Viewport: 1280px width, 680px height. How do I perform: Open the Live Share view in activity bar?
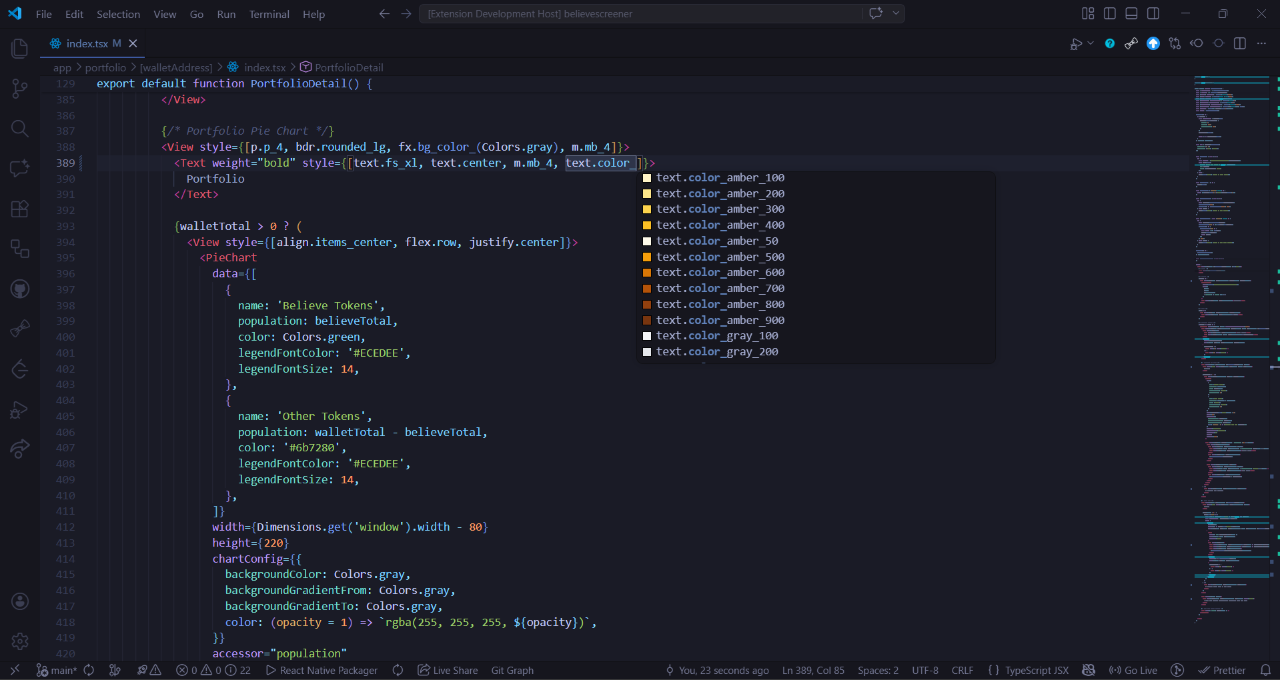20,449
